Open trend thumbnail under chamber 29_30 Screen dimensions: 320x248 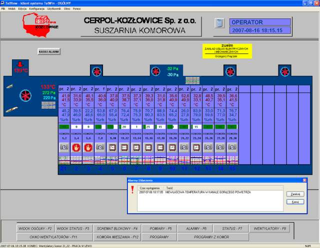coord(232,160)
